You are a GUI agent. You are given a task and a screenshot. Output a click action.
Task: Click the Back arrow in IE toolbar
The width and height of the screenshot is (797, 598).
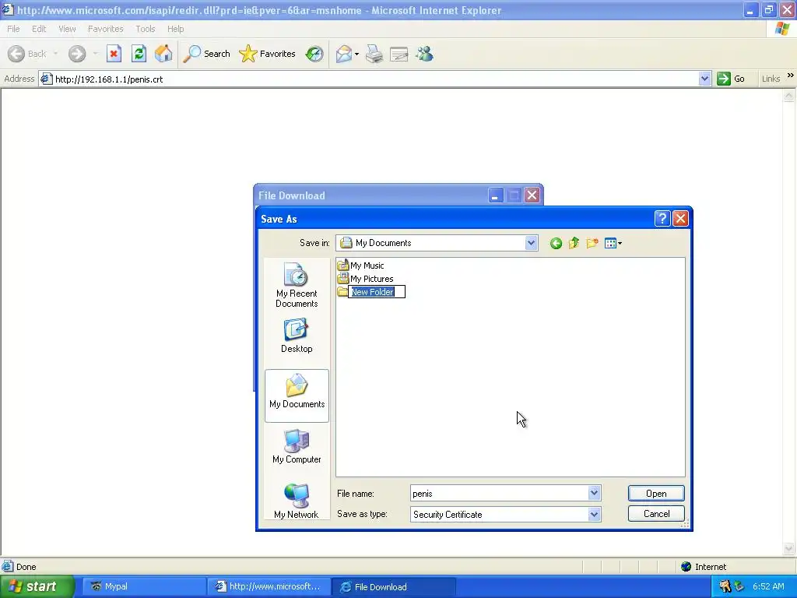pyautogui.click(x=16, y=54)
